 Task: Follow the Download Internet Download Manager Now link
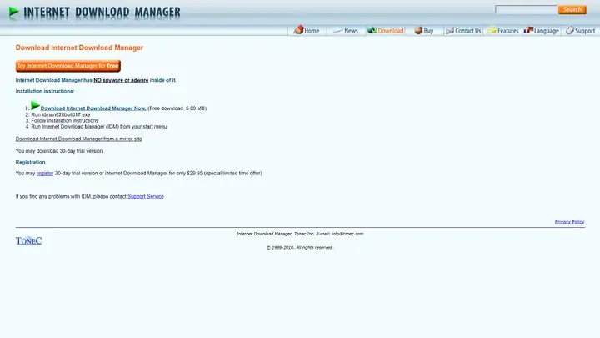93,108
